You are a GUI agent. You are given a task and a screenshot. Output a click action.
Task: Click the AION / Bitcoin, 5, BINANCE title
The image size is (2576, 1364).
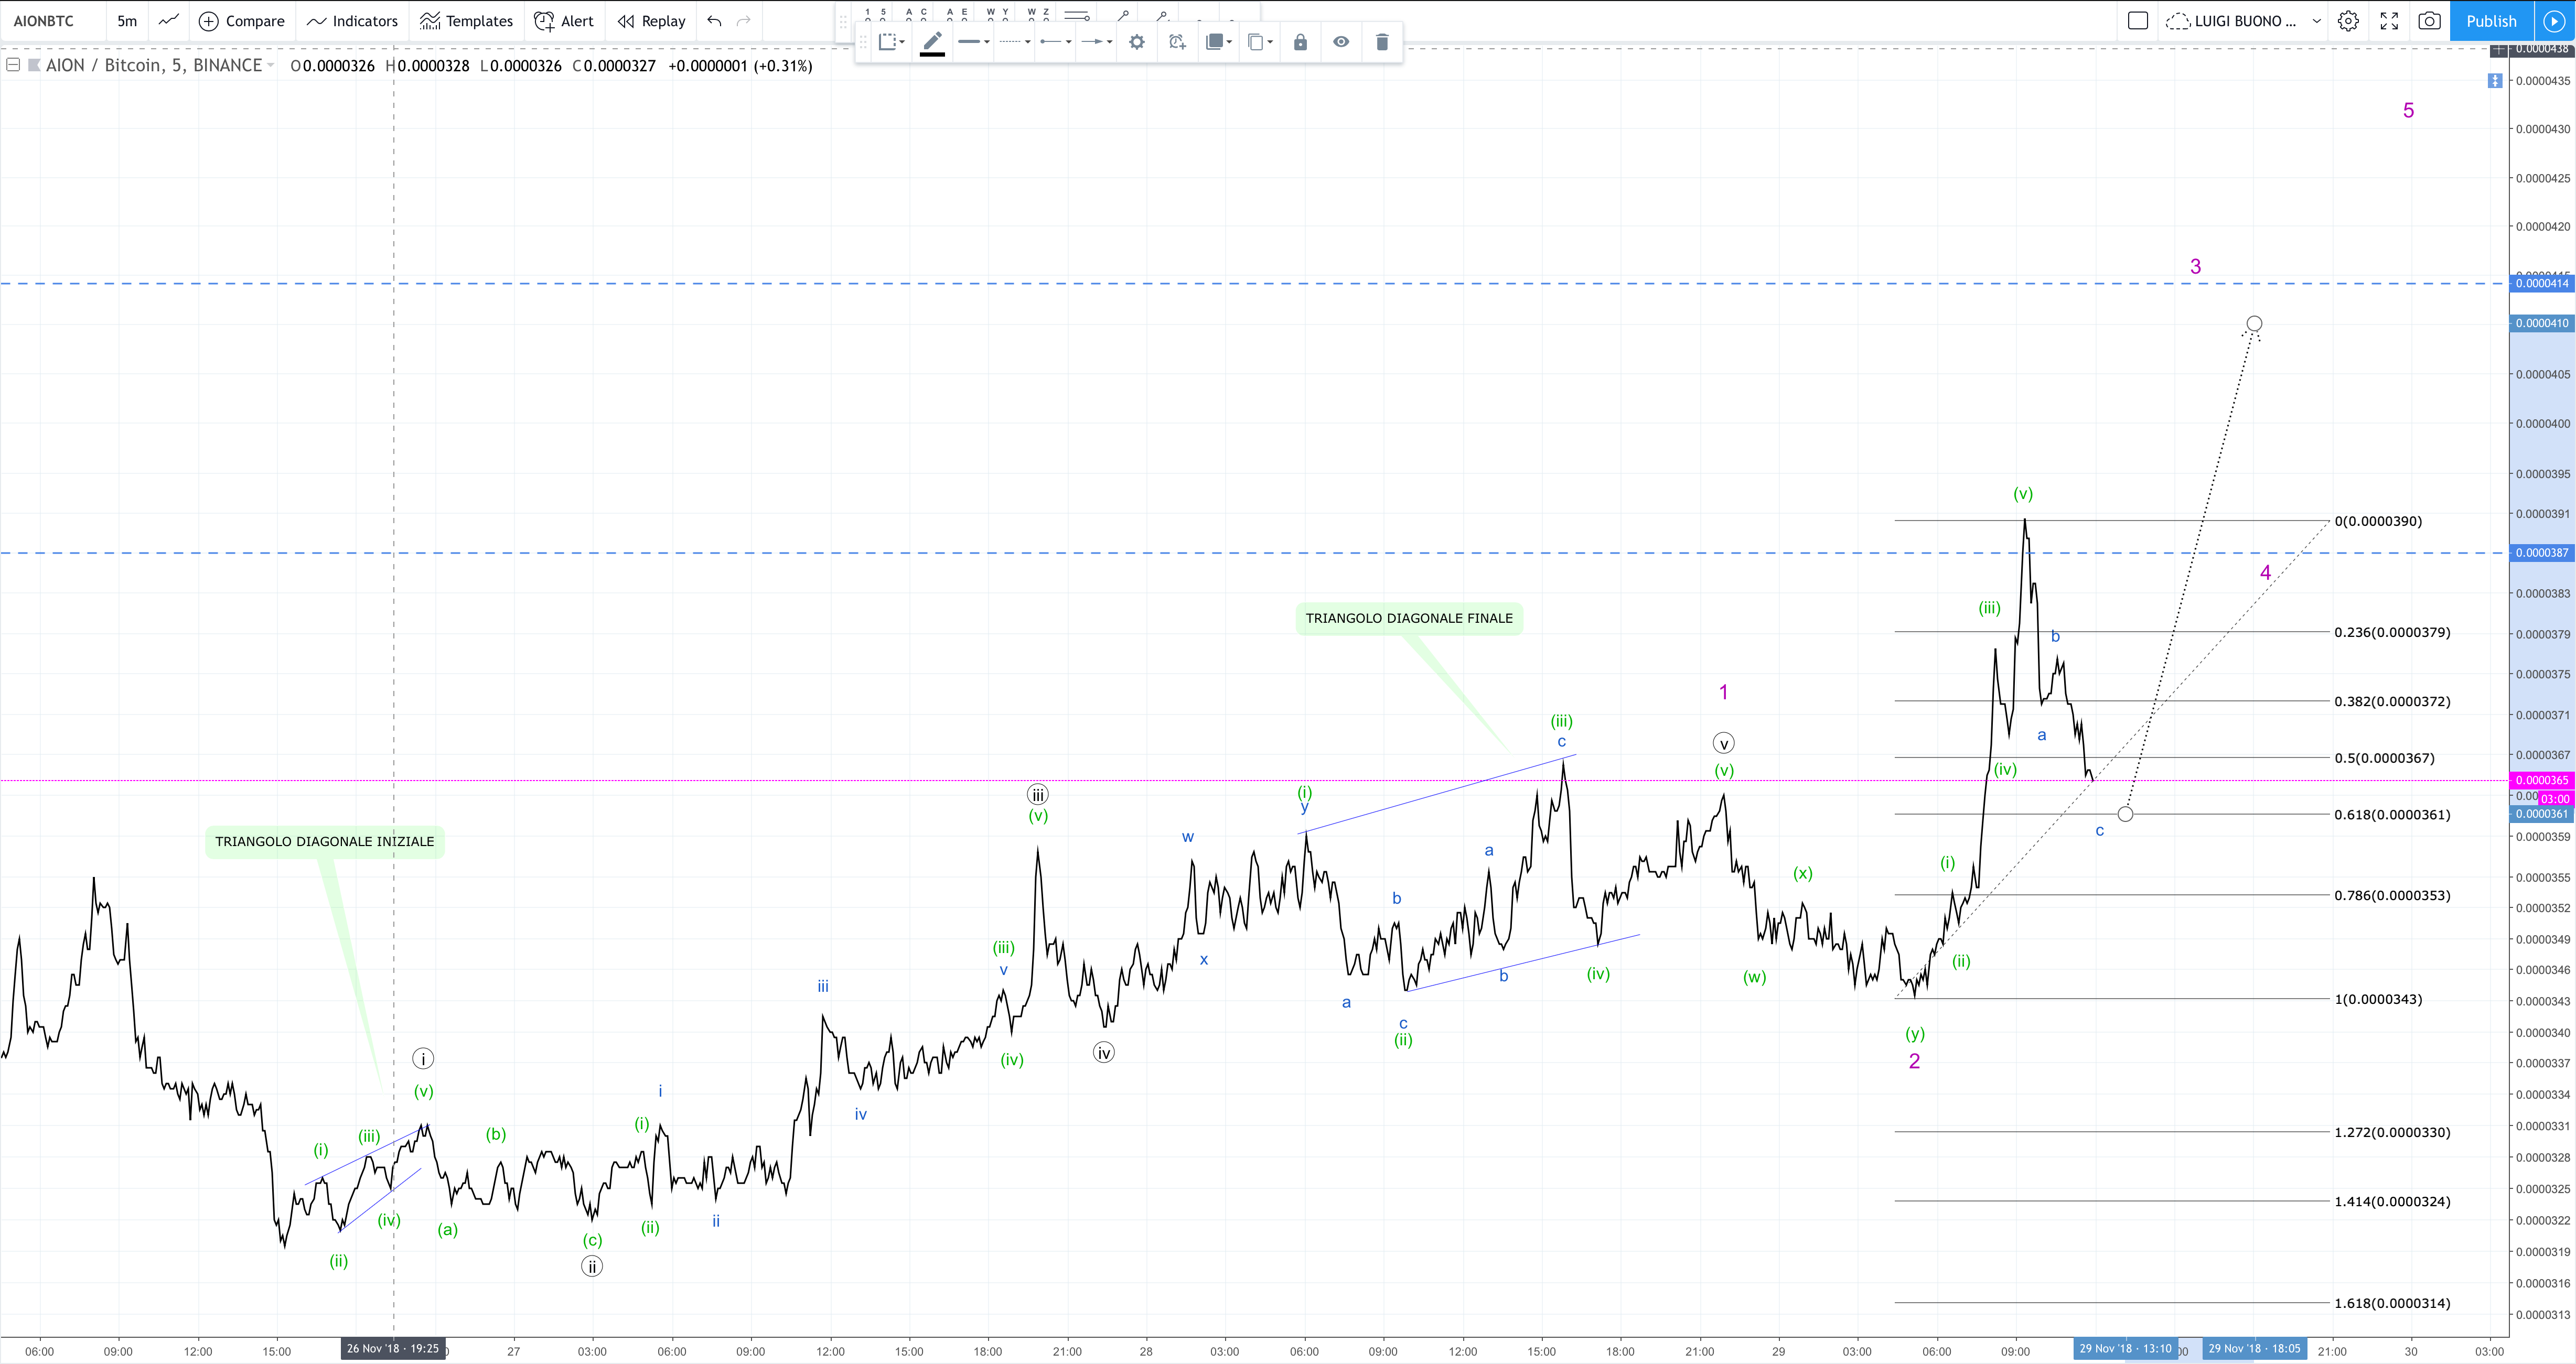click(154, 65)
